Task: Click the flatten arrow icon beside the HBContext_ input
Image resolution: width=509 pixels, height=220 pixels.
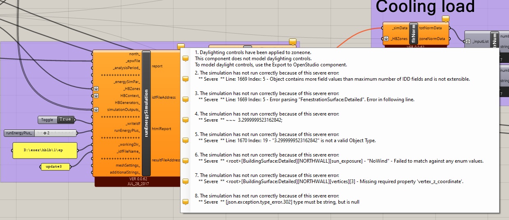Action: (x=96, y=95)
